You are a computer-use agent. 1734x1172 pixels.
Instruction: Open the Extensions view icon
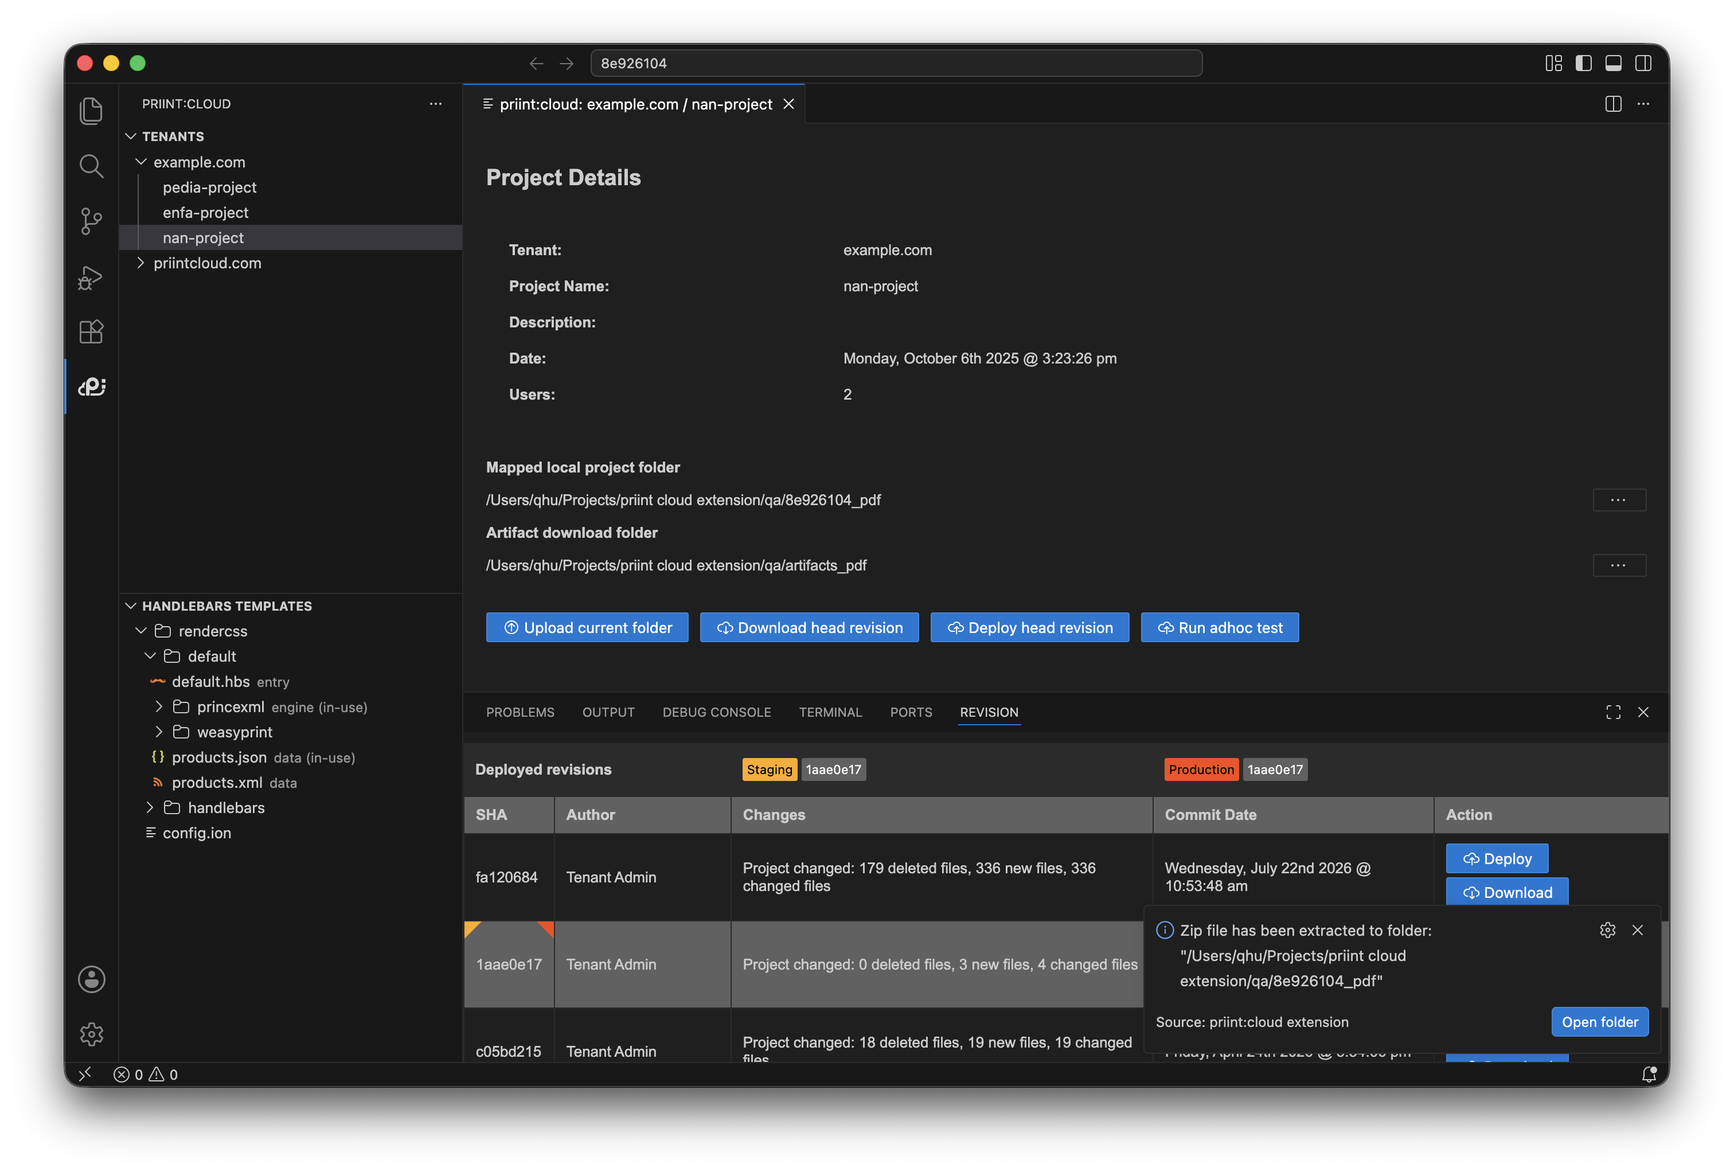tap(91, 331)
